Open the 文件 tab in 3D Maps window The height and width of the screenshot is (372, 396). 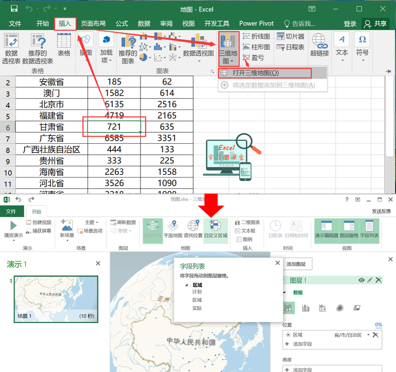click(11, 211)
